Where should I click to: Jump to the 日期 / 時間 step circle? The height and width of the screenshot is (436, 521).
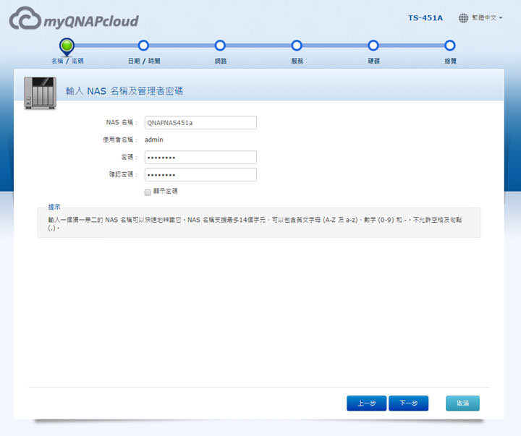pos(143,46)
